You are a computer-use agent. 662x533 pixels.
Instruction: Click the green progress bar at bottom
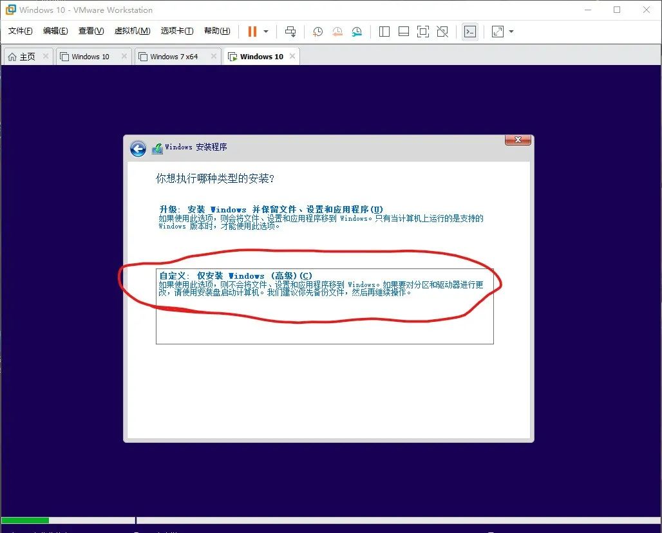(x=26, y=520)
